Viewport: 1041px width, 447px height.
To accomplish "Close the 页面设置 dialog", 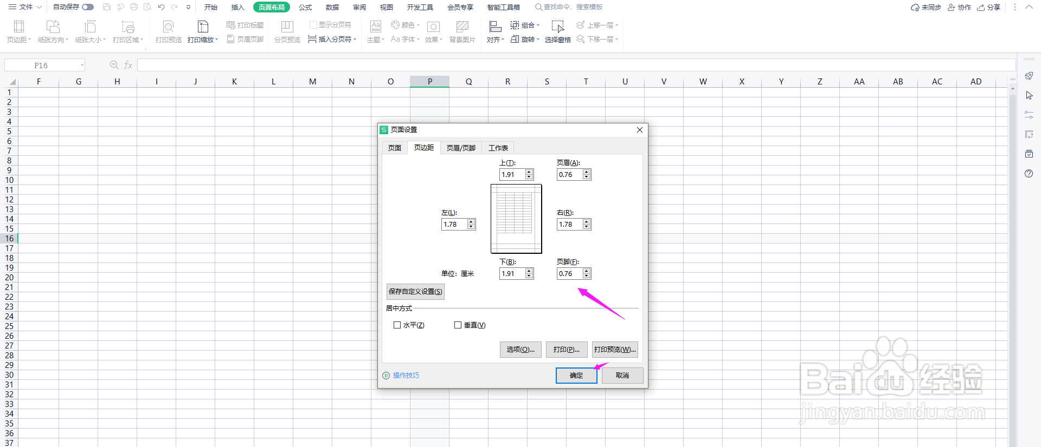I will pyautogui.click(x=640, y=130).
